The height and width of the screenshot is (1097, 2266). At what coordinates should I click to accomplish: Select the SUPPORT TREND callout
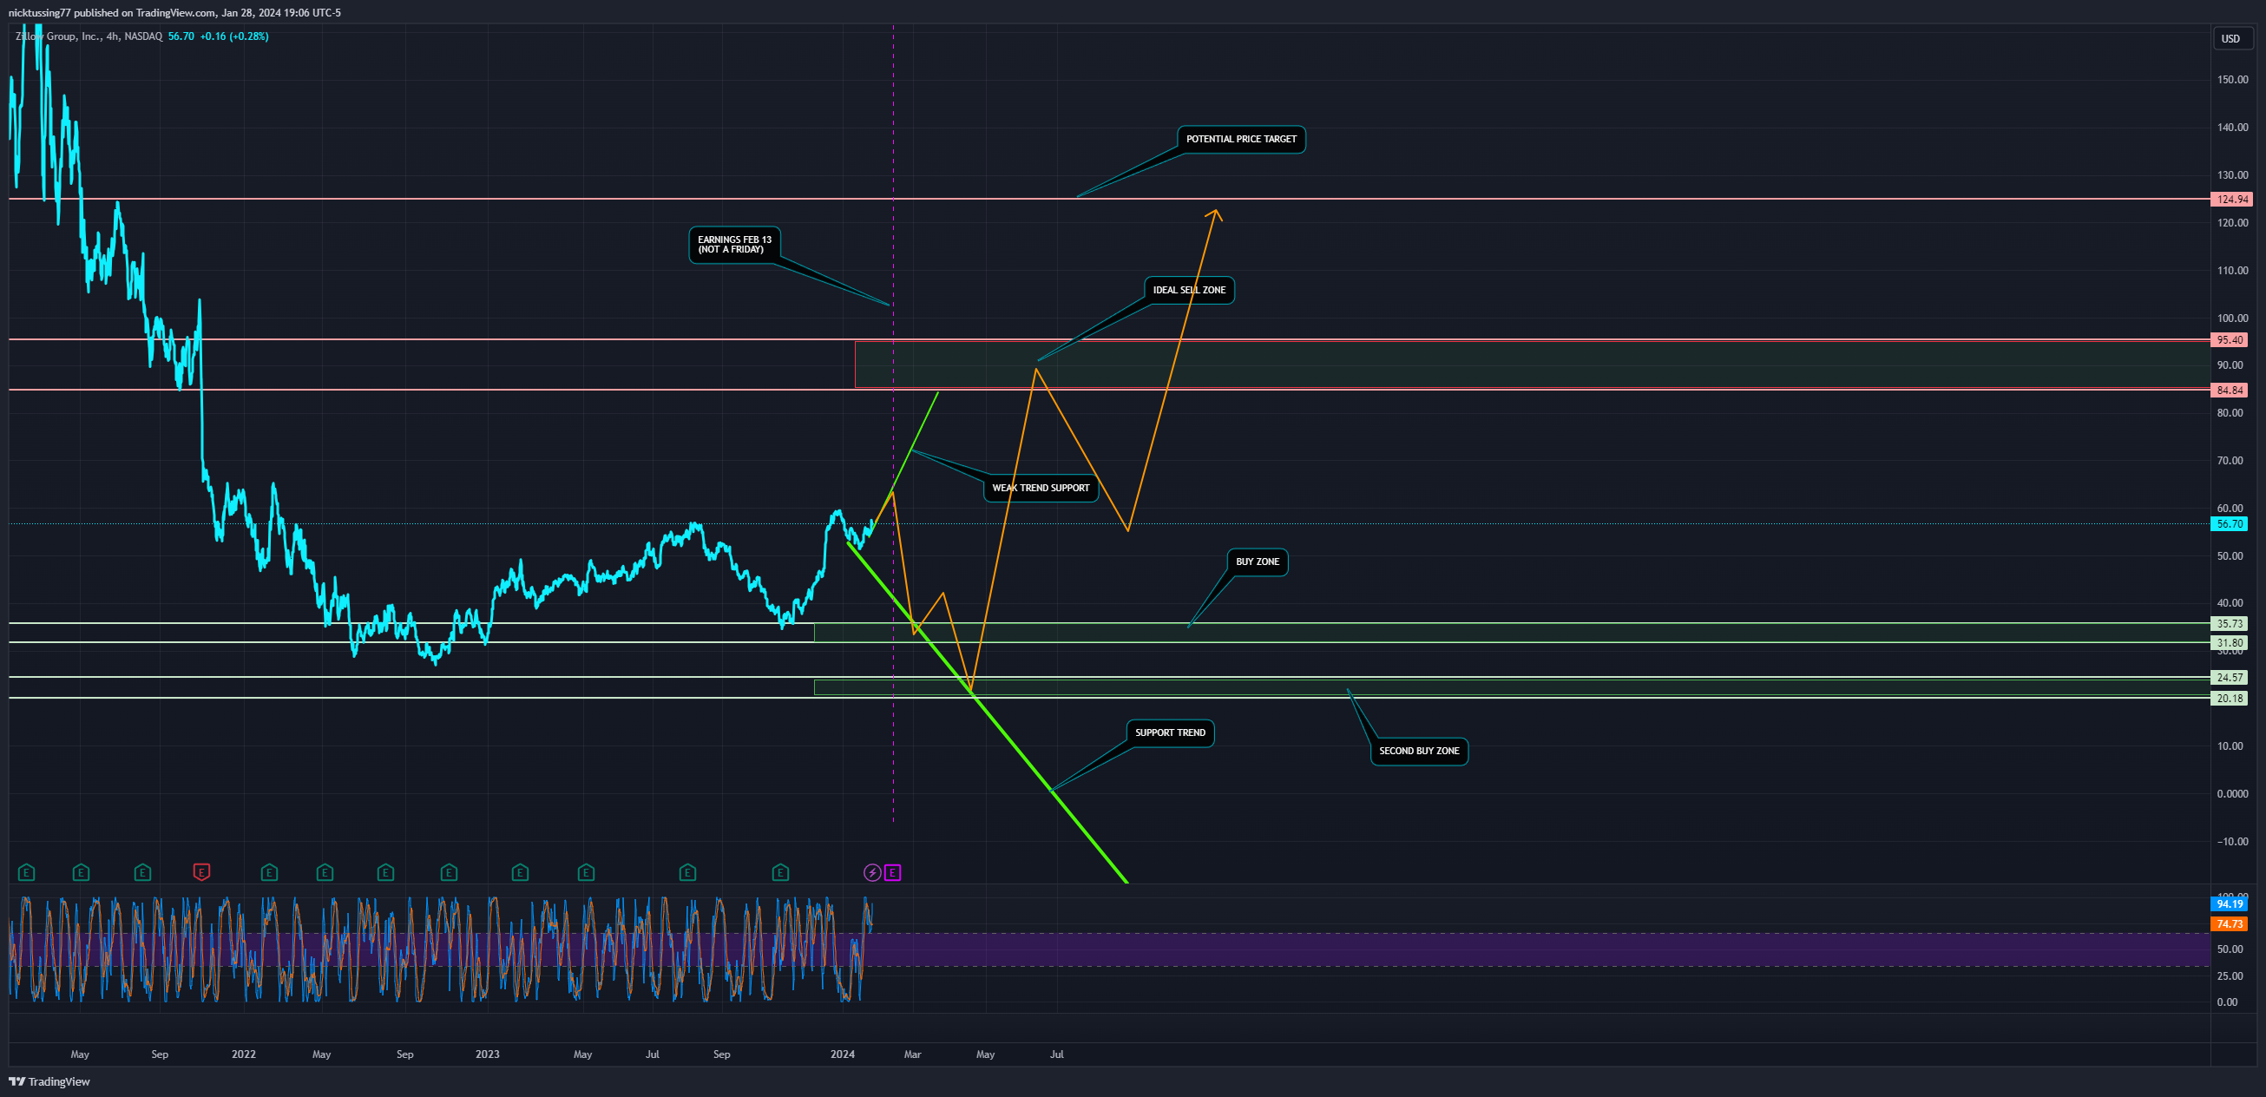pyautogui.click(x=1170, y=732)
